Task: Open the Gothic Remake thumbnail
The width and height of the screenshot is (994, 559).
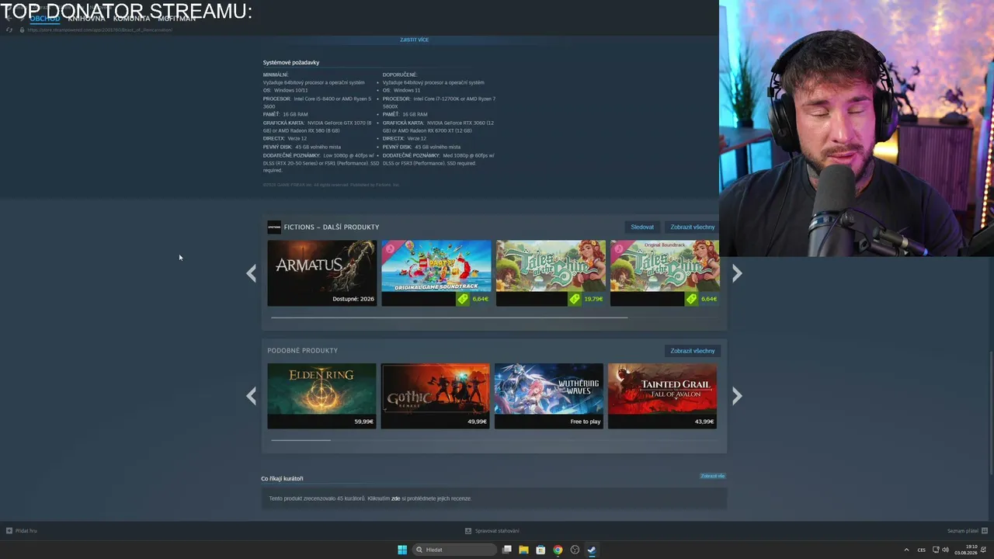Action: pyautogui.click(x=436, y=396)
